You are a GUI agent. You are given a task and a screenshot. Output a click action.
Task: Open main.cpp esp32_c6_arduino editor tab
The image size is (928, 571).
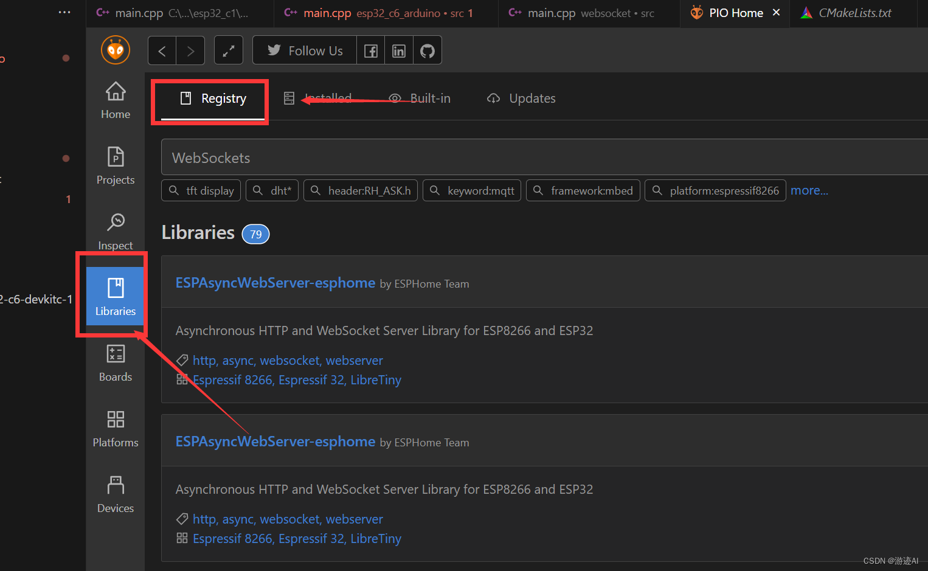coord(386,13)
